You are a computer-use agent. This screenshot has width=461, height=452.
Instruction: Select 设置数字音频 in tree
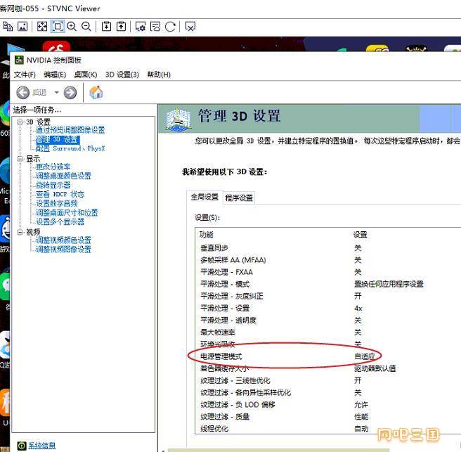click(57, 203)
